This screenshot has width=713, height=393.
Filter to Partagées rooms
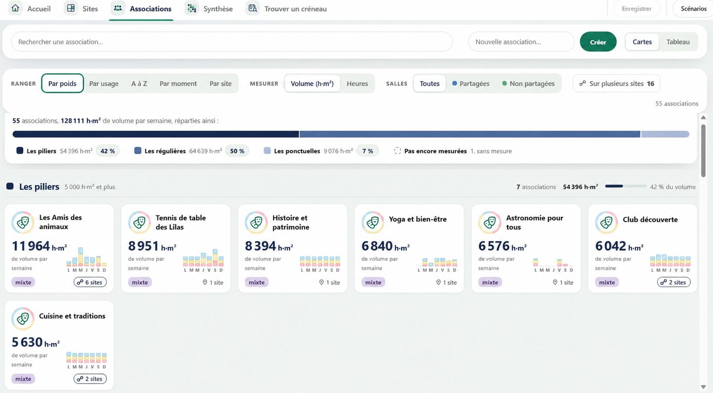(471, 83)
